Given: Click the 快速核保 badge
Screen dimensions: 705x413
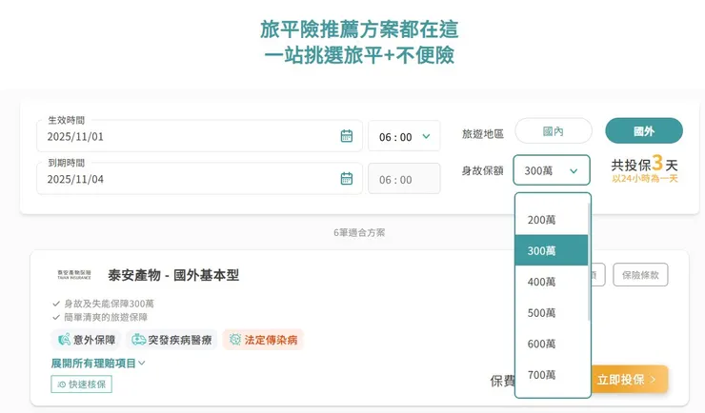Looking at the screenshot, I should 81,384.
